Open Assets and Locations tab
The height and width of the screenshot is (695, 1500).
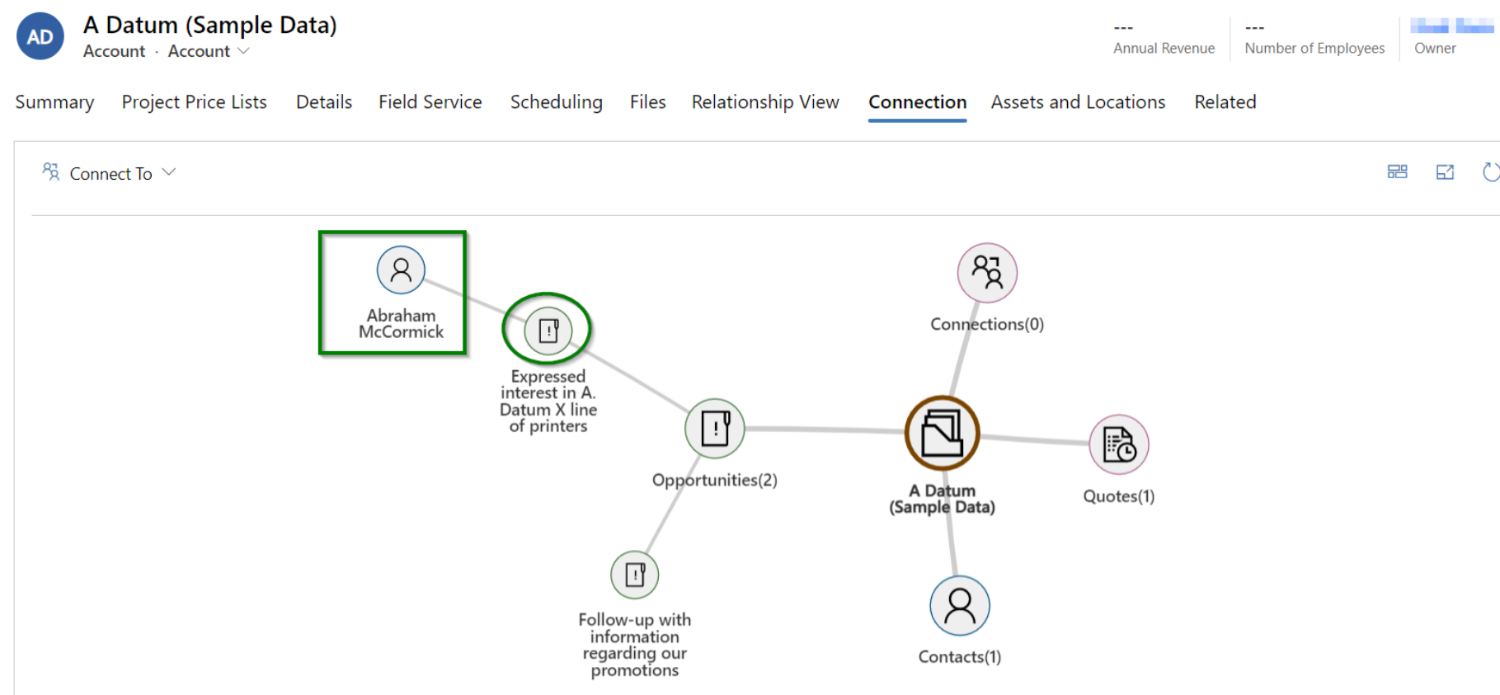click(1079, 102)
